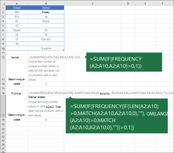
Task: Select cell containing 986
Action: pos(17,12)
